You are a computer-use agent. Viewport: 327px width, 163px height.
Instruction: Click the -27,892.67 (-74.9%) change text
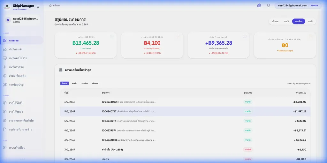(x=218, y=53)
